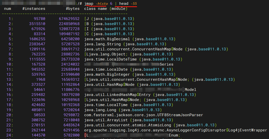Click the #instances column header

point(34,9)
